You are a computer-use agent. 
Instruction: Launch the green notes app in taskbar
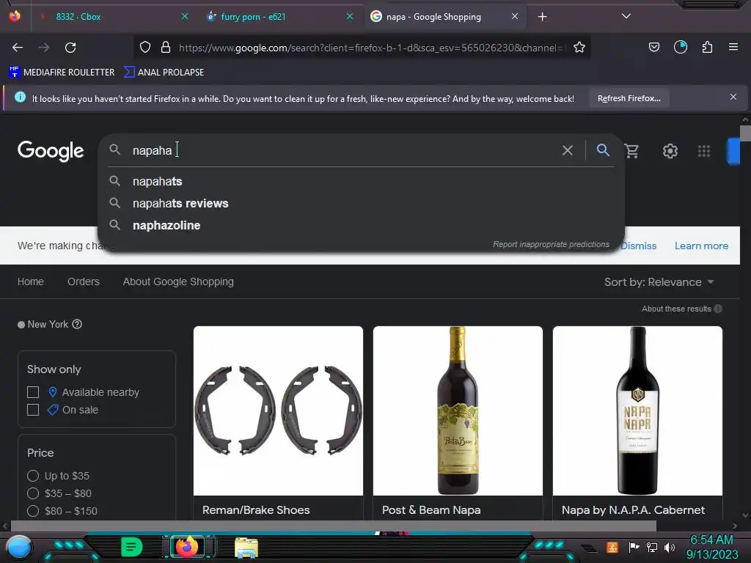coord(132,547)
